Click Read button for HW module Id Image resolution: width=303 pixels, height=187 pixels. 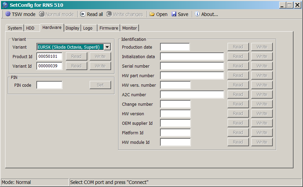[238, 142]
